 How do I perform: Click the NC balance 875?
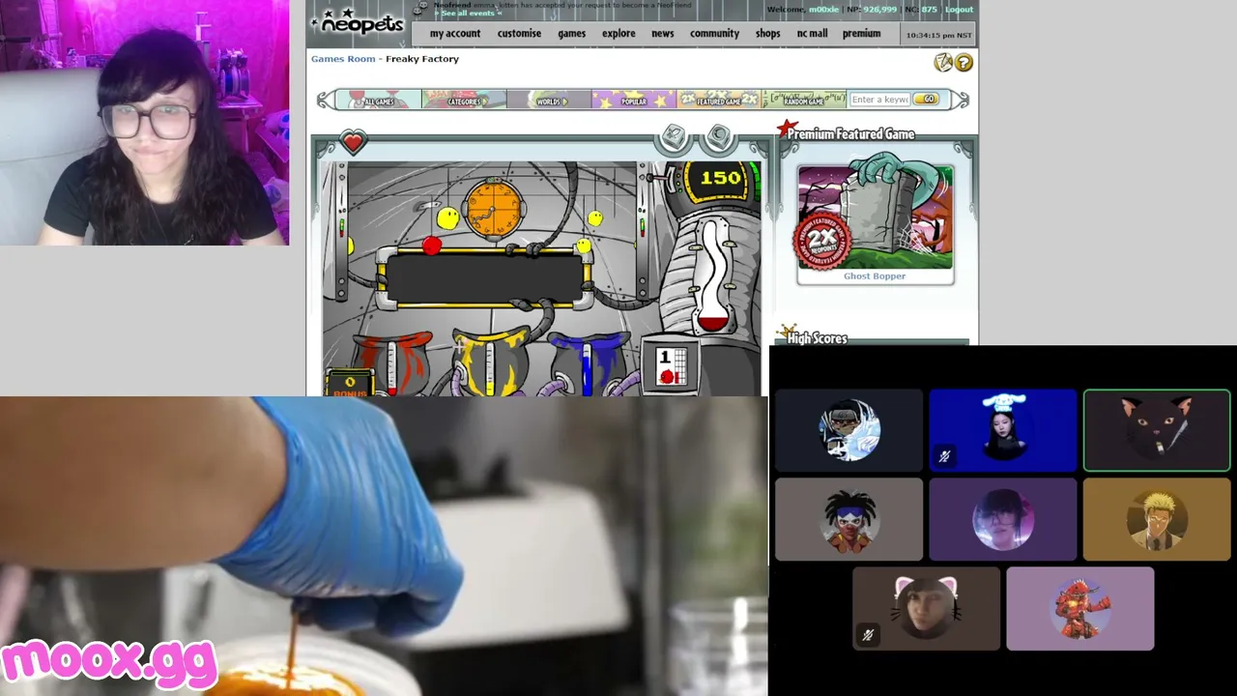click(929, 10)
